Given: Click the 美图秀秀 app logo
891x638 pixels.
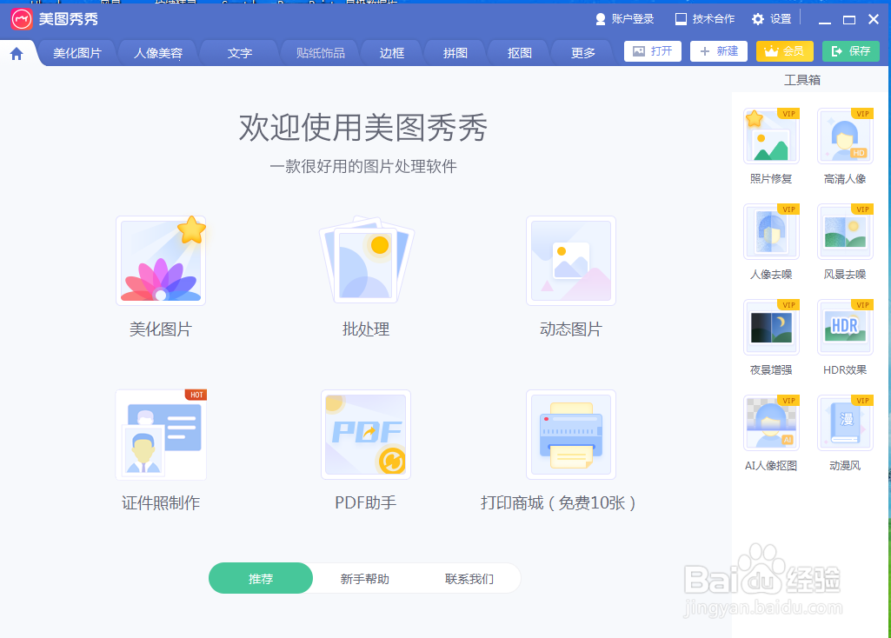Looking at the screenshot, I should pos(22,19).
